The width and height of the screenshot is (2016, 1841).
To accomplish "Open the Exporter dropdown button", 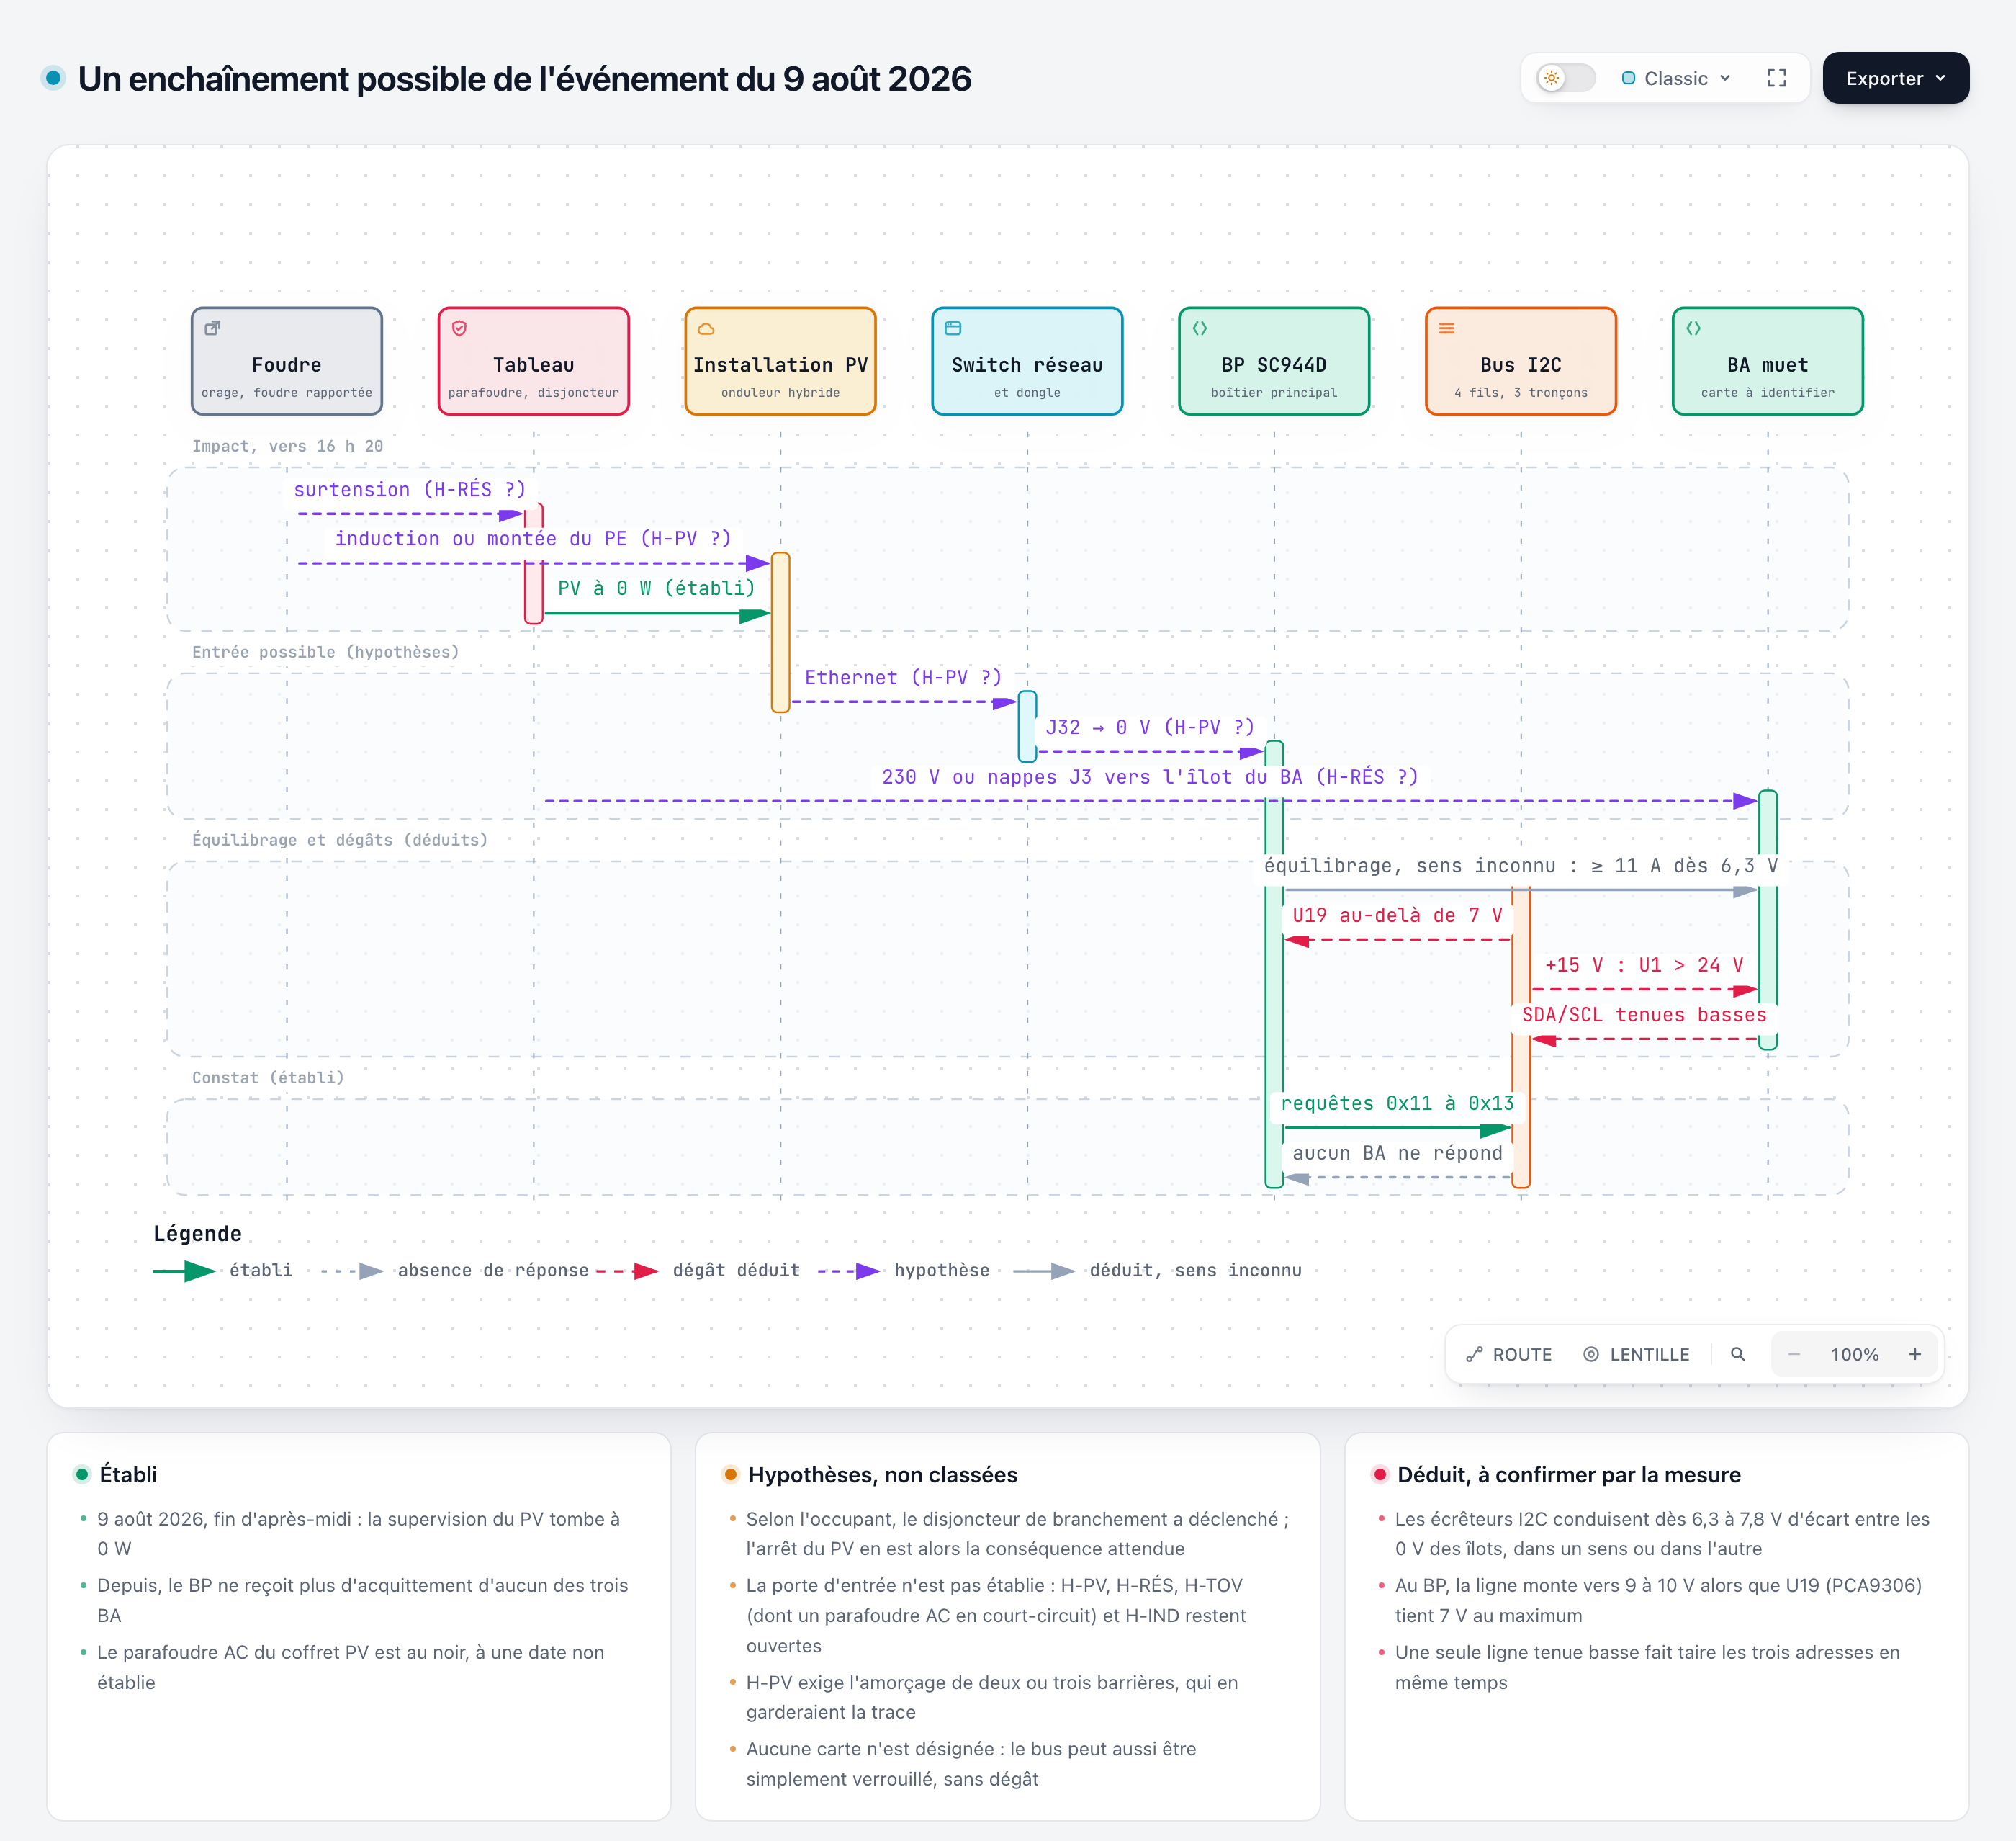I will (x=1895, y=78).
